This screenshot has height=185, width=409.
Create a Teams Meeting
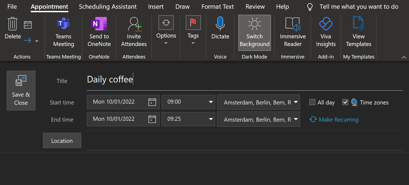(x=63, y=32)
